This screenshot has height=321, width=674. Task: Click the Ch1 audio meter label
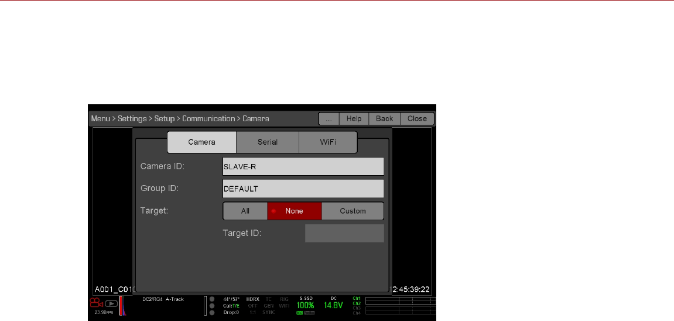[357, 298]
